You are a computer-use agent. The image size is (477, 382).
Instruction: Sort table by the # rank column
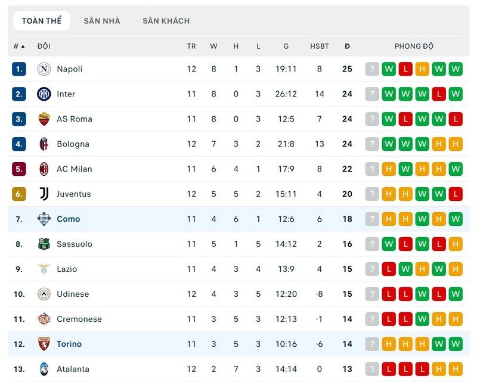[19, 46]
